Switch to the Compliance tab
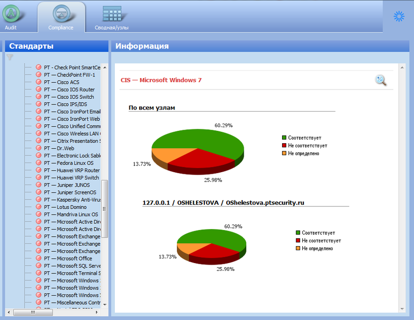 (x=61, y=17)
